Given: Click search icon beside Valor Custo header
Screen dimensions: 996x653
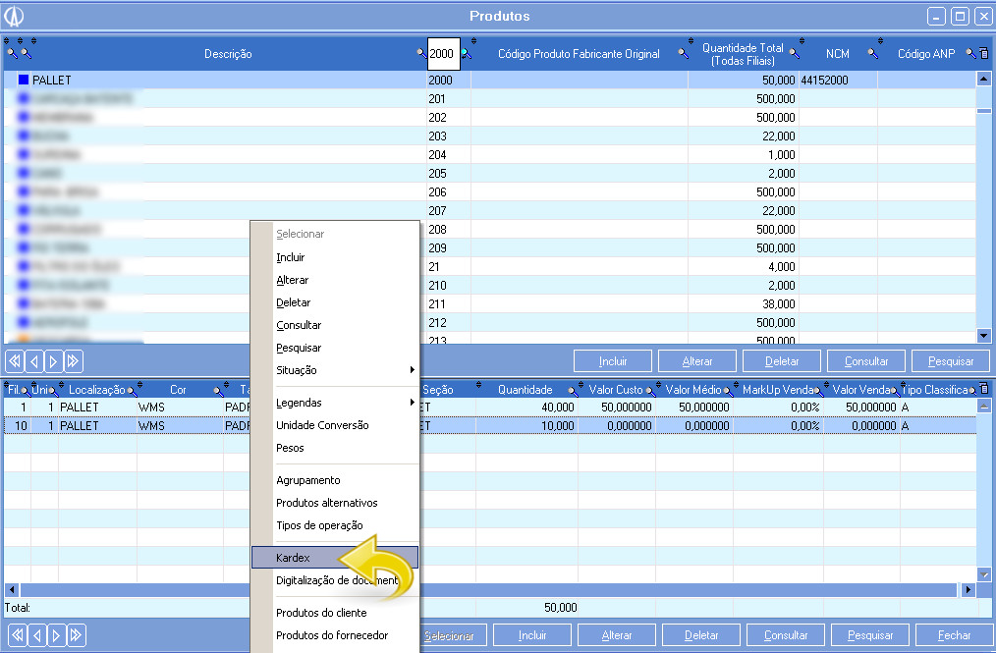Looking at the screenshot, I should [x=649, y=390].
